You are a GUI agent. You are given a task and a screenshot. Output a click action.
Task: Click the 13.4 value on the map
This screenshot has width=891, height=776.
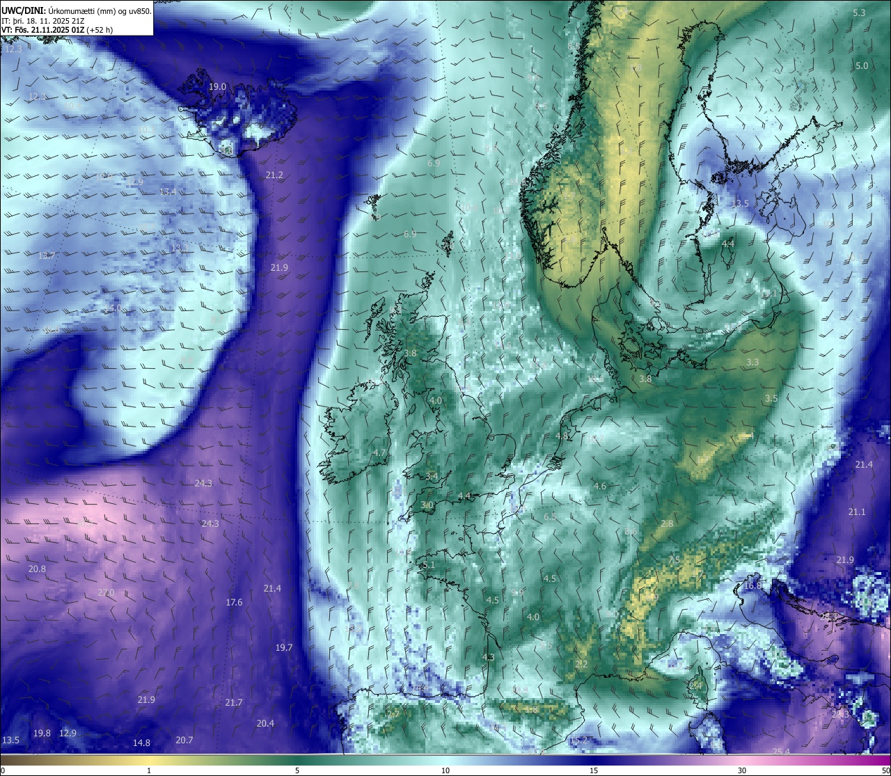(168, 191)
